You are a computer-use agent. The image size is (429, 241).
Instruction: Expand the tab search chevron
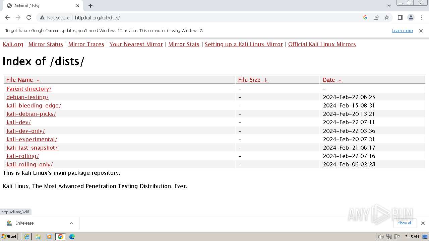[x=389, y=6]
